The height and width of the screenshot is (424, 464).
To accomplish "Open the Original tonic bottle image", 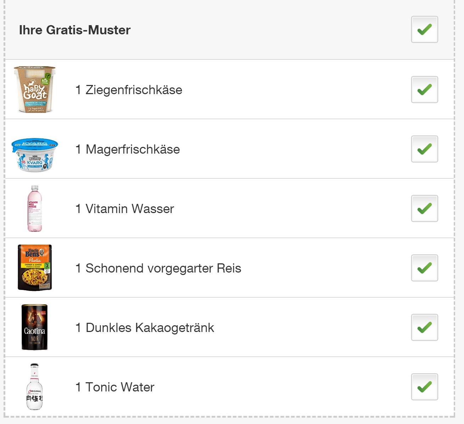I will (34, 387).
